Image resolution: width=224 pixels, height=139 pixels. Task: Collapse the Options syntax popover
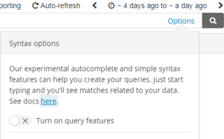click(181, 21)
